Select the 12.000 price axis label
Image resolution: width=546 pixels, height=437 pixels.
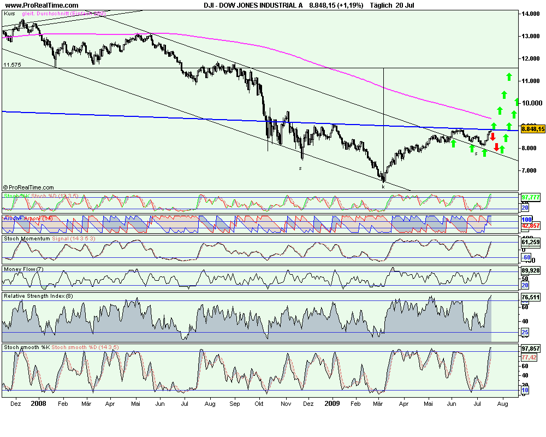coord(531,58)
